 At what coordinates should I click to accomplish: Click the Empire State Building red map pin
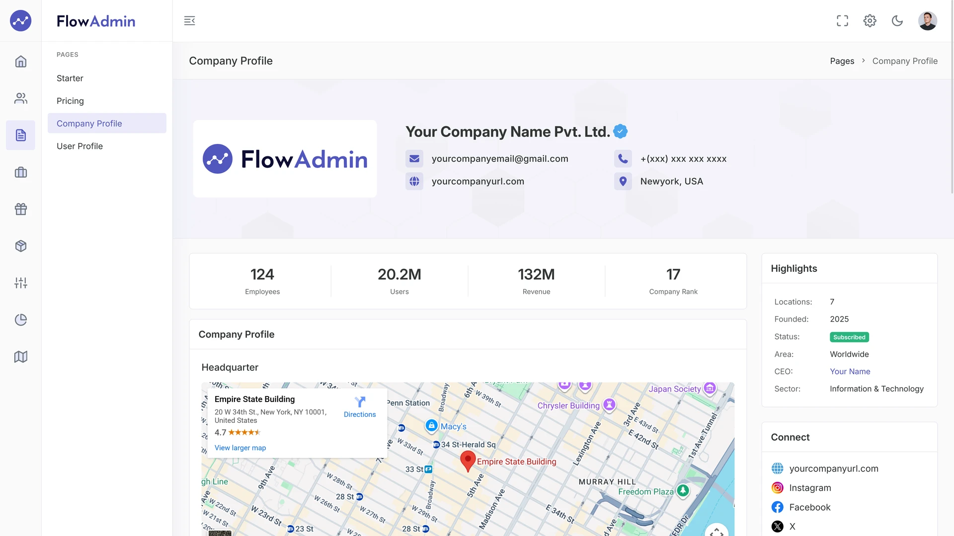click(x=468, y=461)
